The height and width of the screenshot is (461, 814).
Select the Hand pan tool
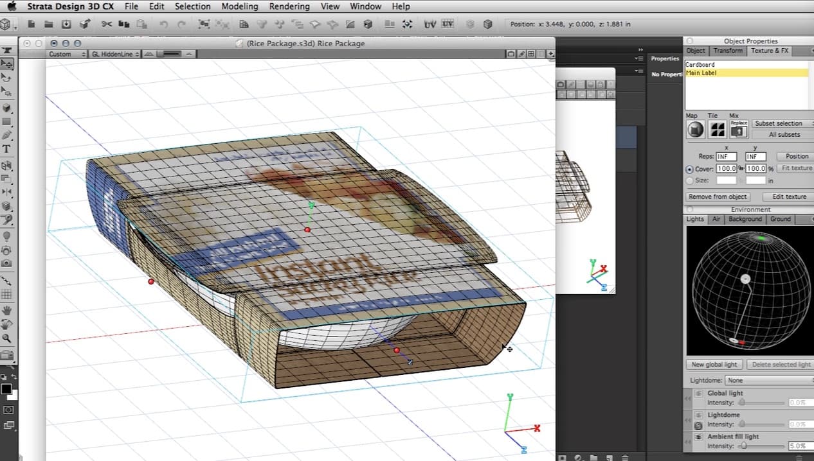coord(6,309)
